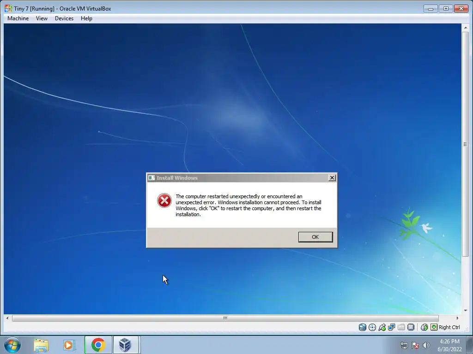Click the optical drive status icon
This screenshot has width=473, height=354.
[372, 327]
